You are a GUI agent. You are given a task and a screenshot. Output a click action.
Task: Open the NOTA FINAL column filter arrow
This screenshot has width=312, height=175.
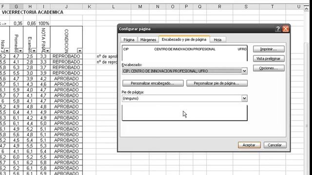pyautogui.click(x=47, y=51)
